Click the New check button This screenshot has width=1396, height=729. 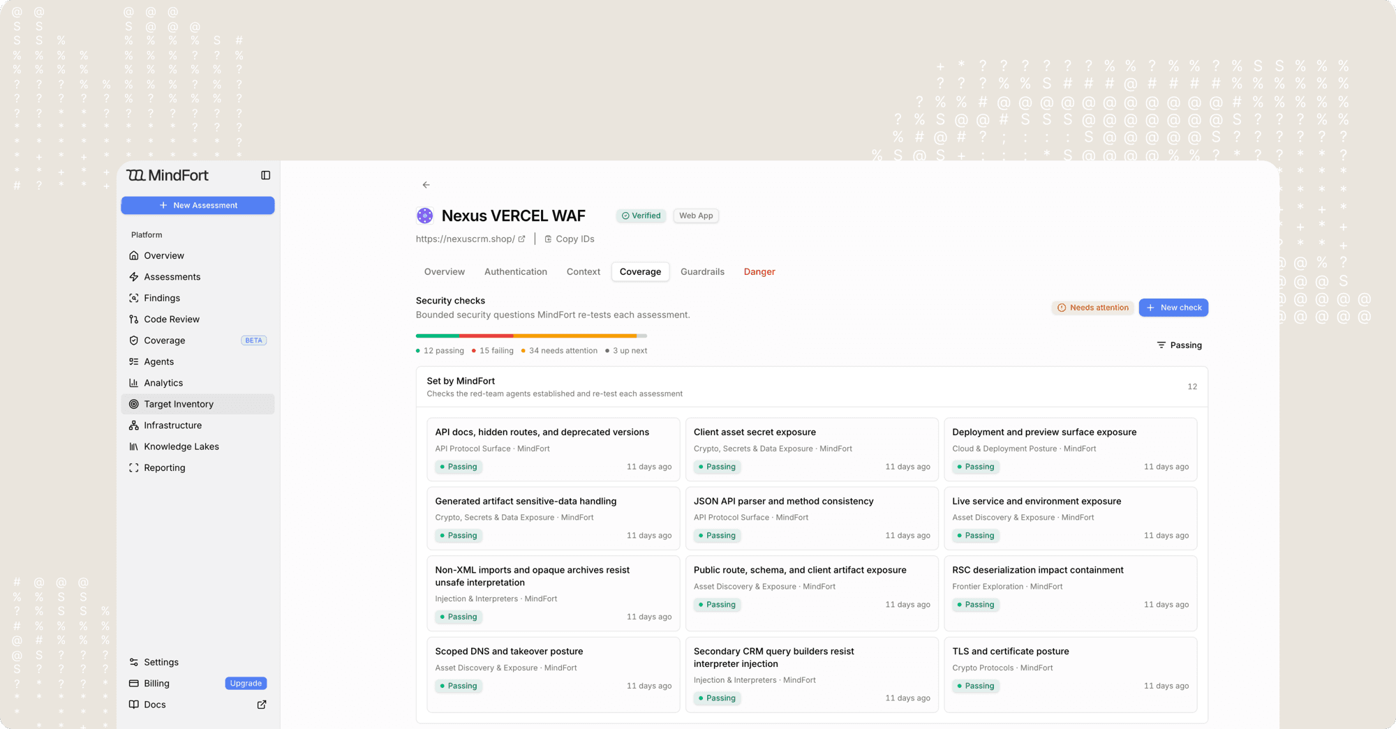(1173, 308)
